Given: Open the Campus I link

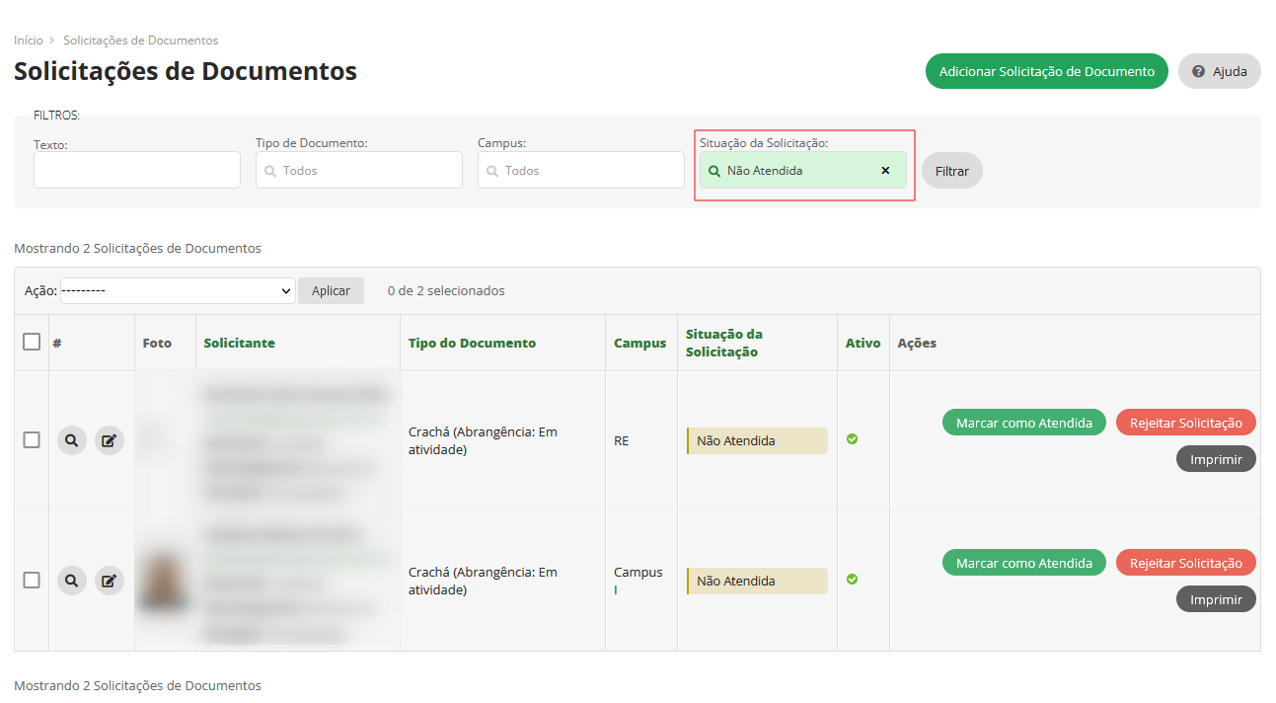Looking at the screenshot, I should click(x=638, y=581).
